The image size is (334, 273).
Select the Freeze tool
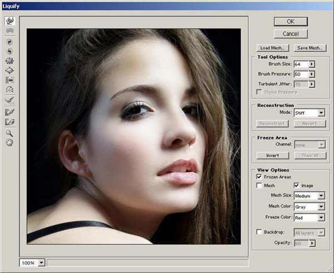click(x=9, y=112)
